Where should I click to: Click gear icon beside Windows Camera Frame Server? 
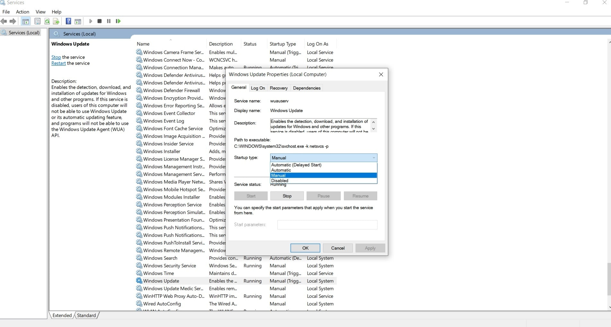point(139,52)
